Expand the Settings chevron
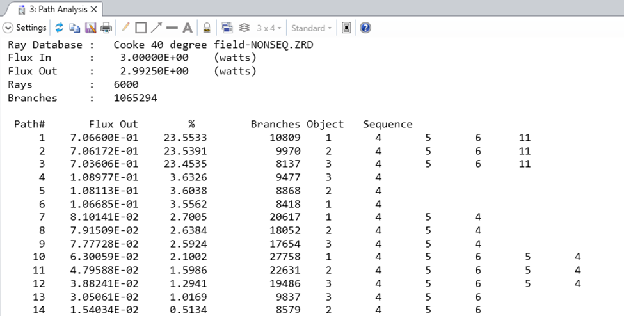This screenshot has width=624, height=316. (x=8, y=28)
